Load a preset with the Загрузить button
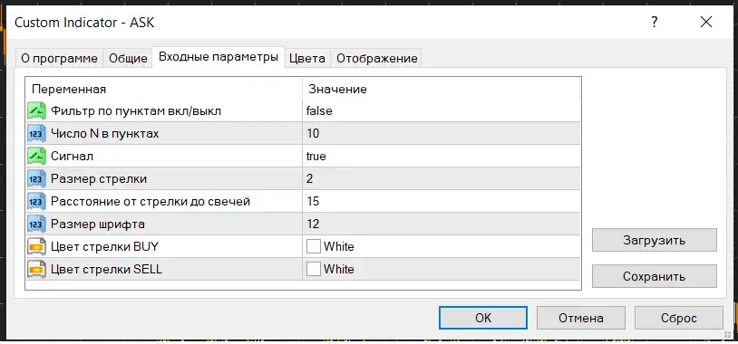 click(655, 240)
